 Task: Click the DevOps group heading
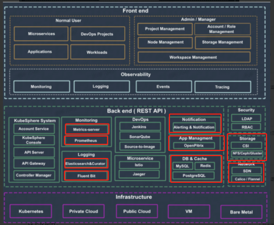140,119
